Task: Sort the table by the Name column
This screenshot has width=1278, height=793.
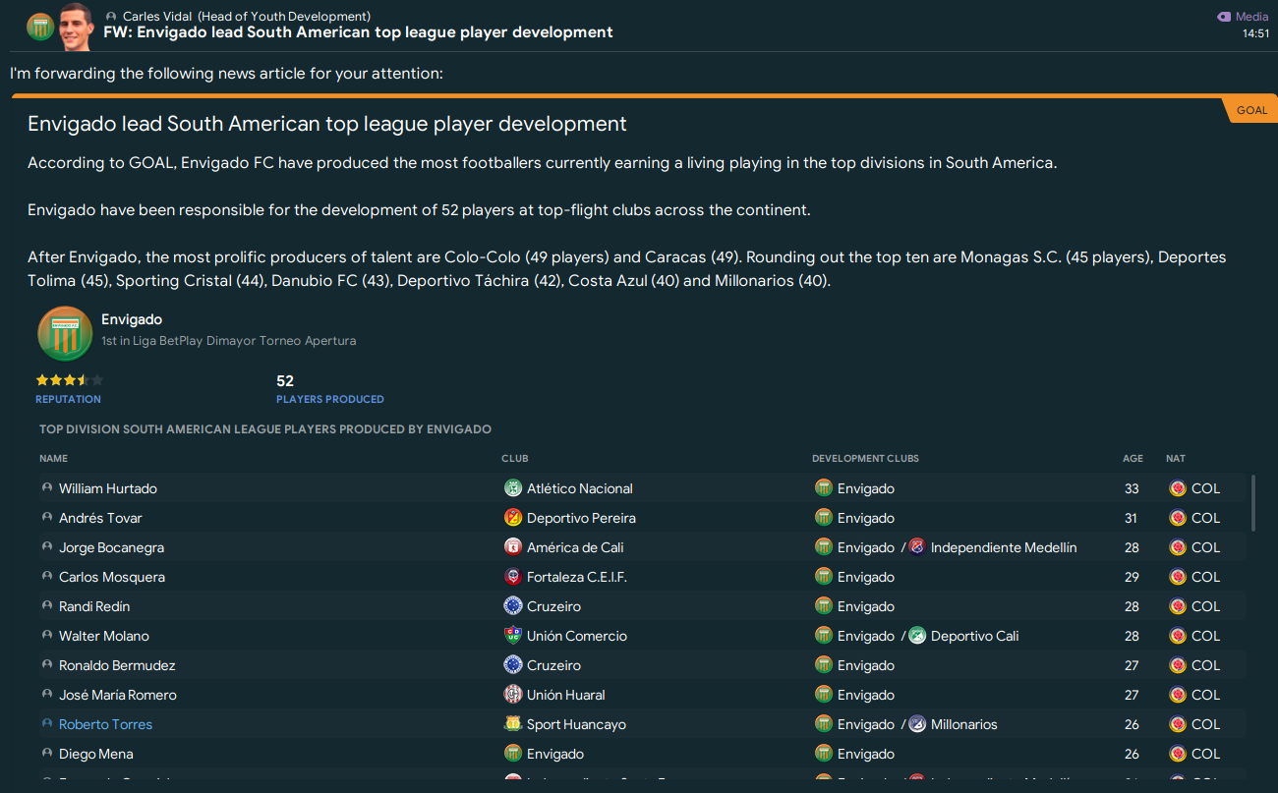Action: pyautogui.click(x=54, y=459)
